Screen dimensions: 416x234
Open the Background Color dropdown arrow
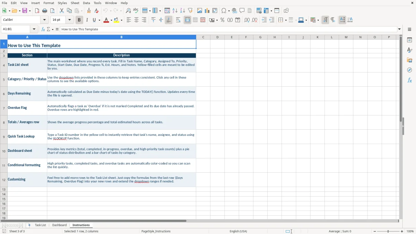tap(121, 20)
